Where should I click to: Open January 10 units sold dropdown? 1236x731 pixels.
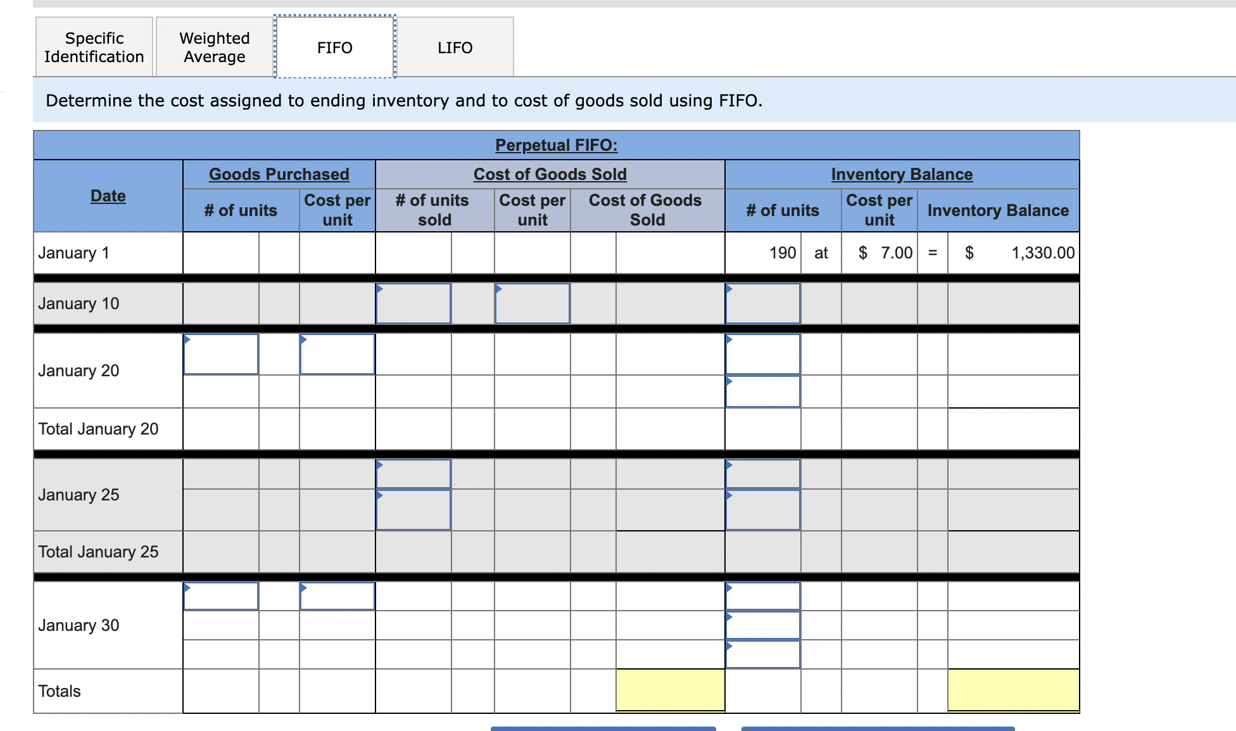[x=413, y=303]
